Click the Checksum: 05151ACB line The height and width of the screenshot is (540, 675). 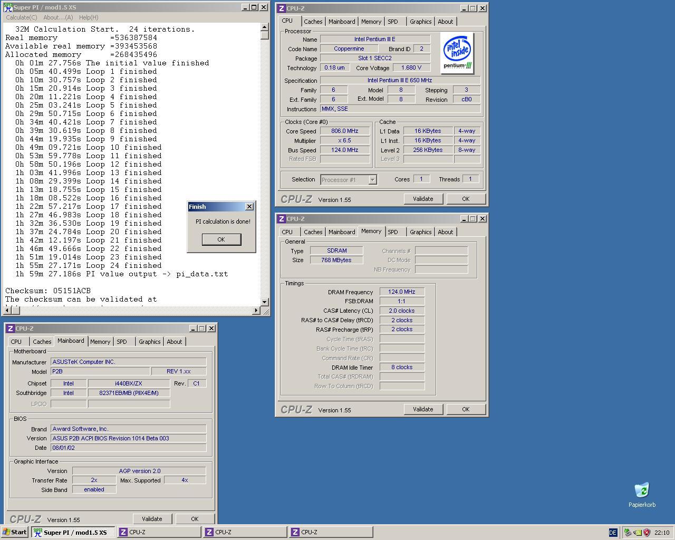[48, 291]
